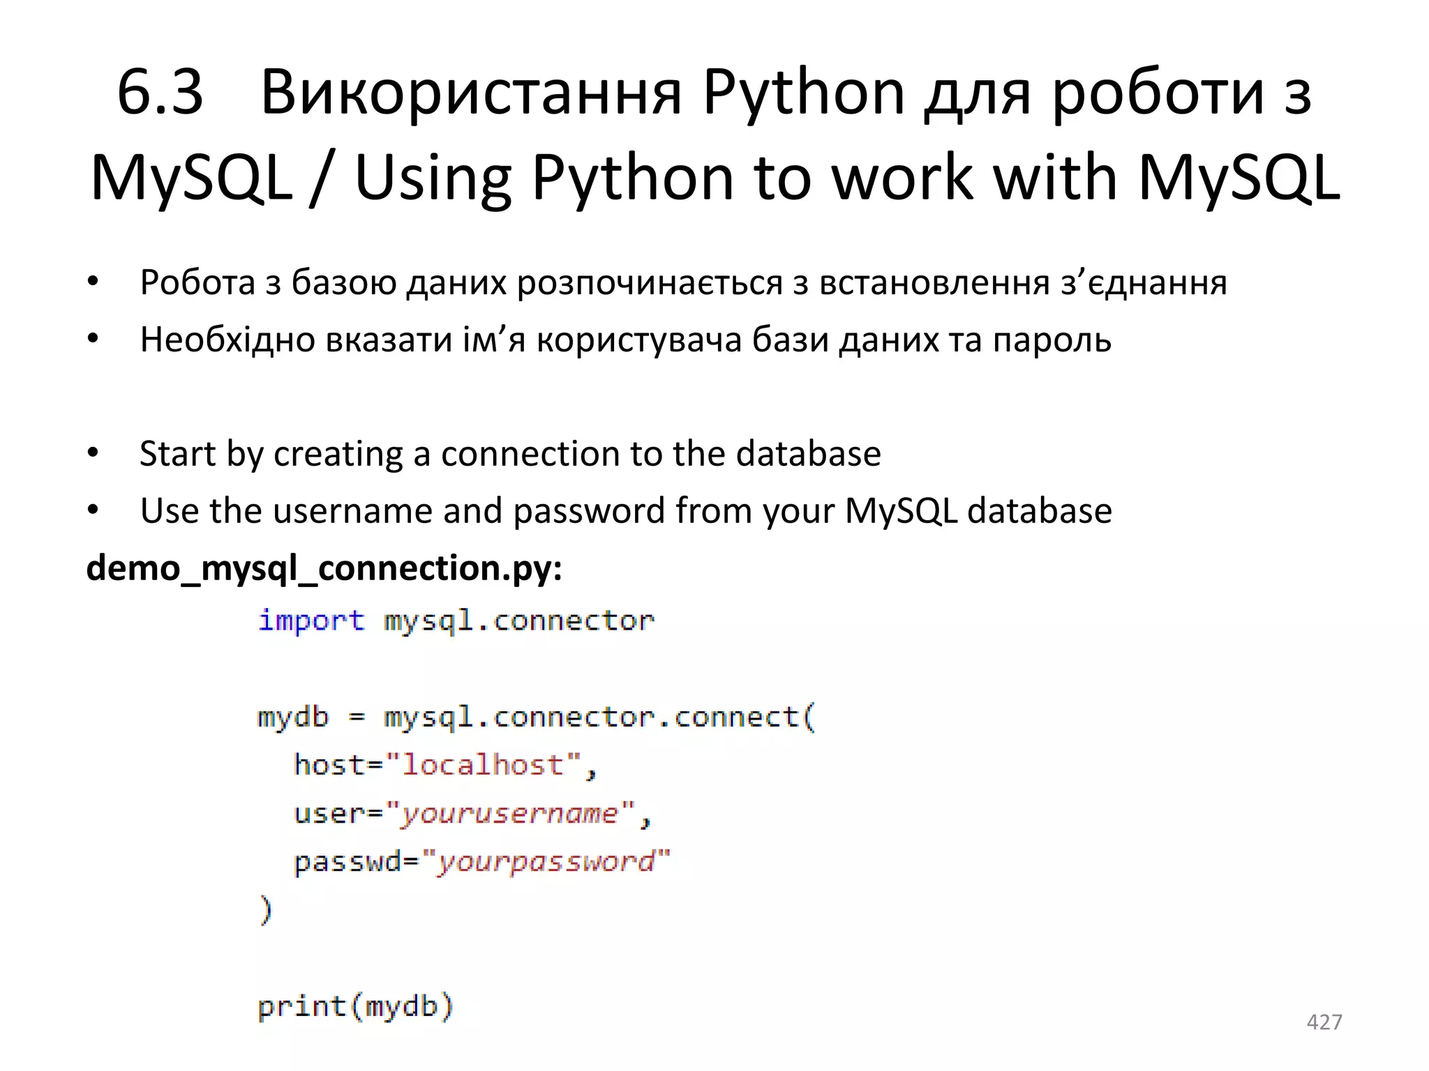Screen dimensions: 1429x1071
Task: Click the slide number 427
Action: tap(1324, 1022)
